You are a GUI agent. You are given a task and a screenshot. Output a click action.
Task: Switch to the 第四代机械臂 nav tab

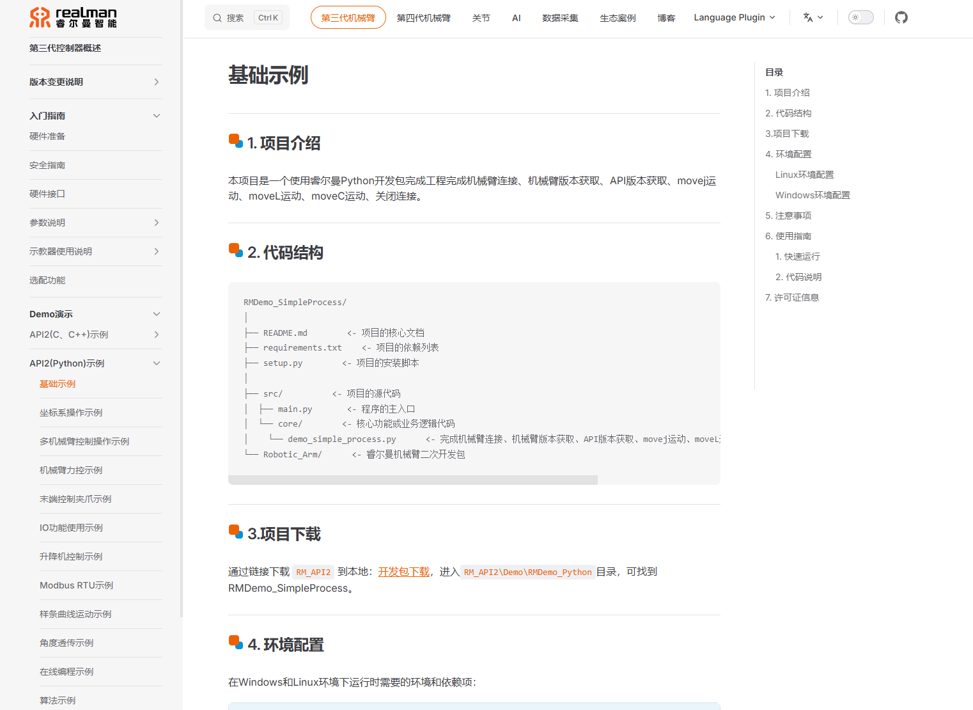click(423, 17)
